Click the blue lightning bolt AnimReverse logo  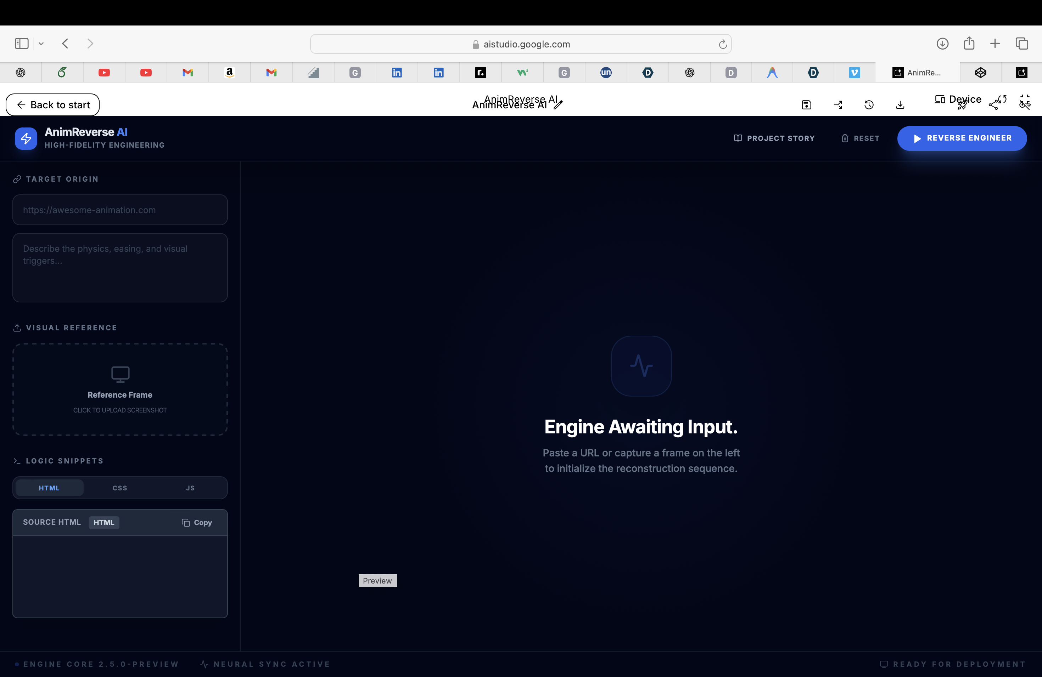coord(26,139)
